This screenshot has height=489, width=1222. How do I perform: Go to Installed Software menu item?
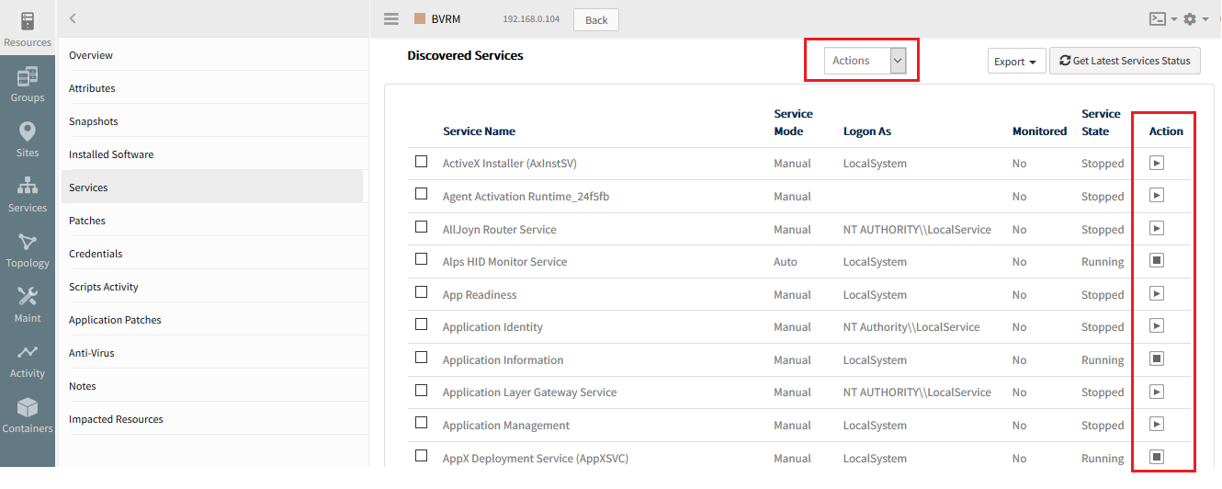pos(111,154)
